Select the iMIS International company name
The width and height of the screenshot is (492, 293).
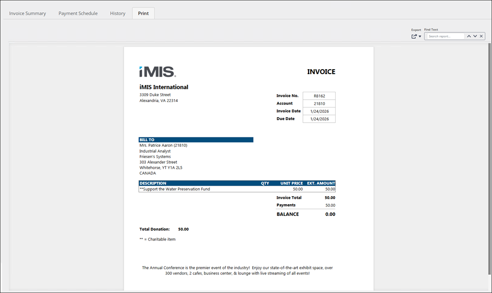pos(164,87)
